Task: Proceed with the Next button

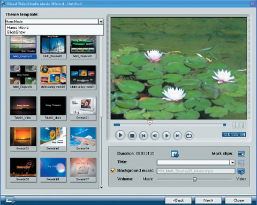Action: [x=208, y=200]
